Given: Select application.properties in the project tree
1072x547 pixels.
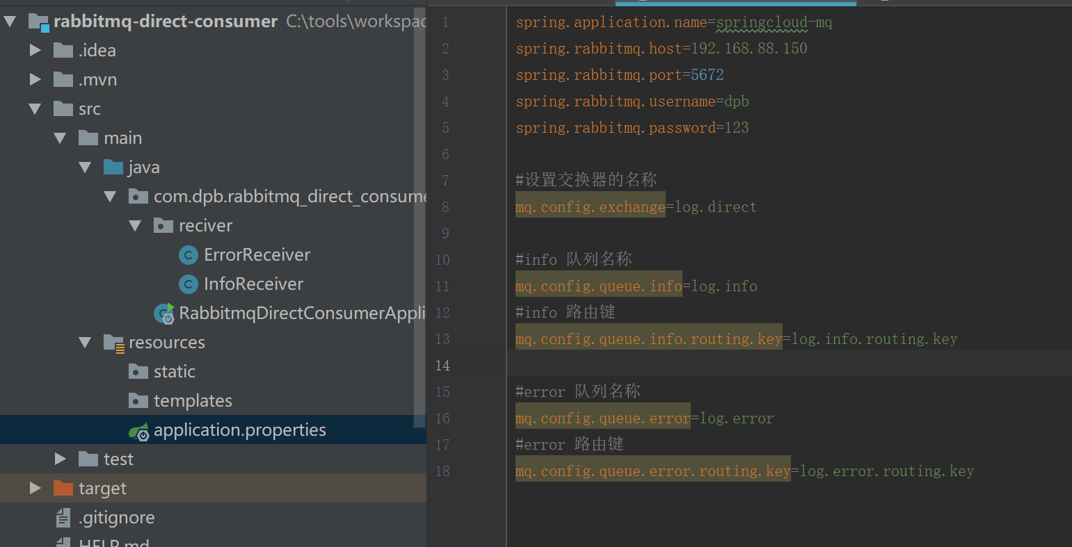Looking at the screenshot, I should [x=240, y=430].
